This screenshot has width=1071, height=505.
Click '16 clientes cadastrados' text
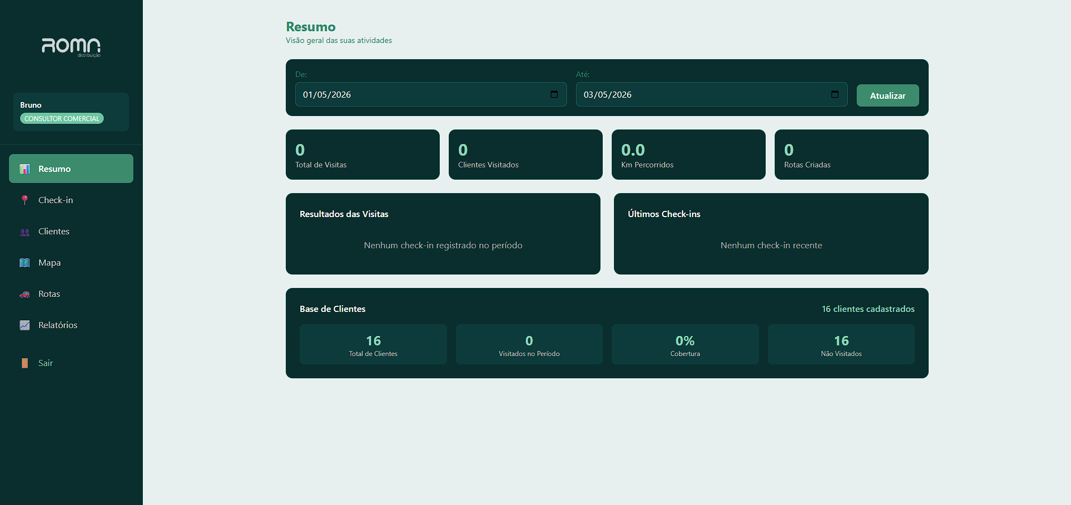(x=868, y=309)
